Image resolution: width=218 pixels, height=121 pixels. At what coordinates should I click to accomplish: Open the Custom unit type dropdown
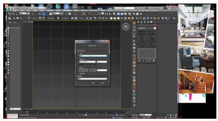[x=102, y=70]
